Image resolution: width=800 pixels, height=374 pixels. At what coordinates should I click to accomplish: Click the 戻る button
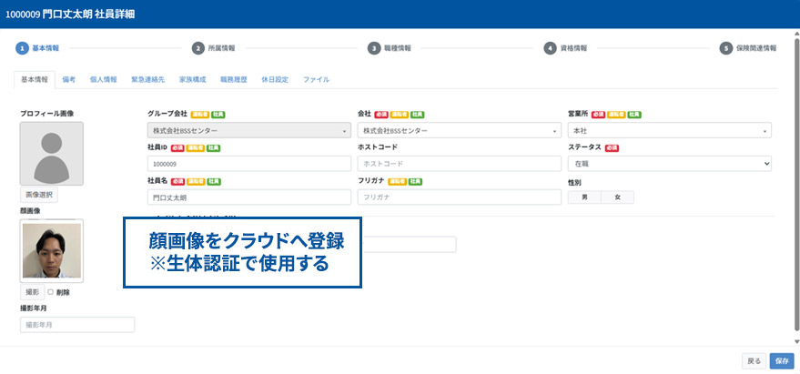tap(754, 360)
